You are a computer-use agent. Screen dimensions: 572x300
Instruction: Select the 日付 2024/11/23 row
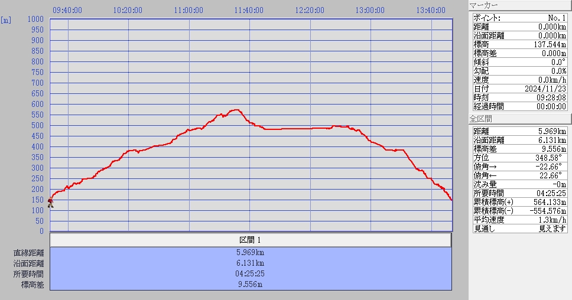point(520,89)
